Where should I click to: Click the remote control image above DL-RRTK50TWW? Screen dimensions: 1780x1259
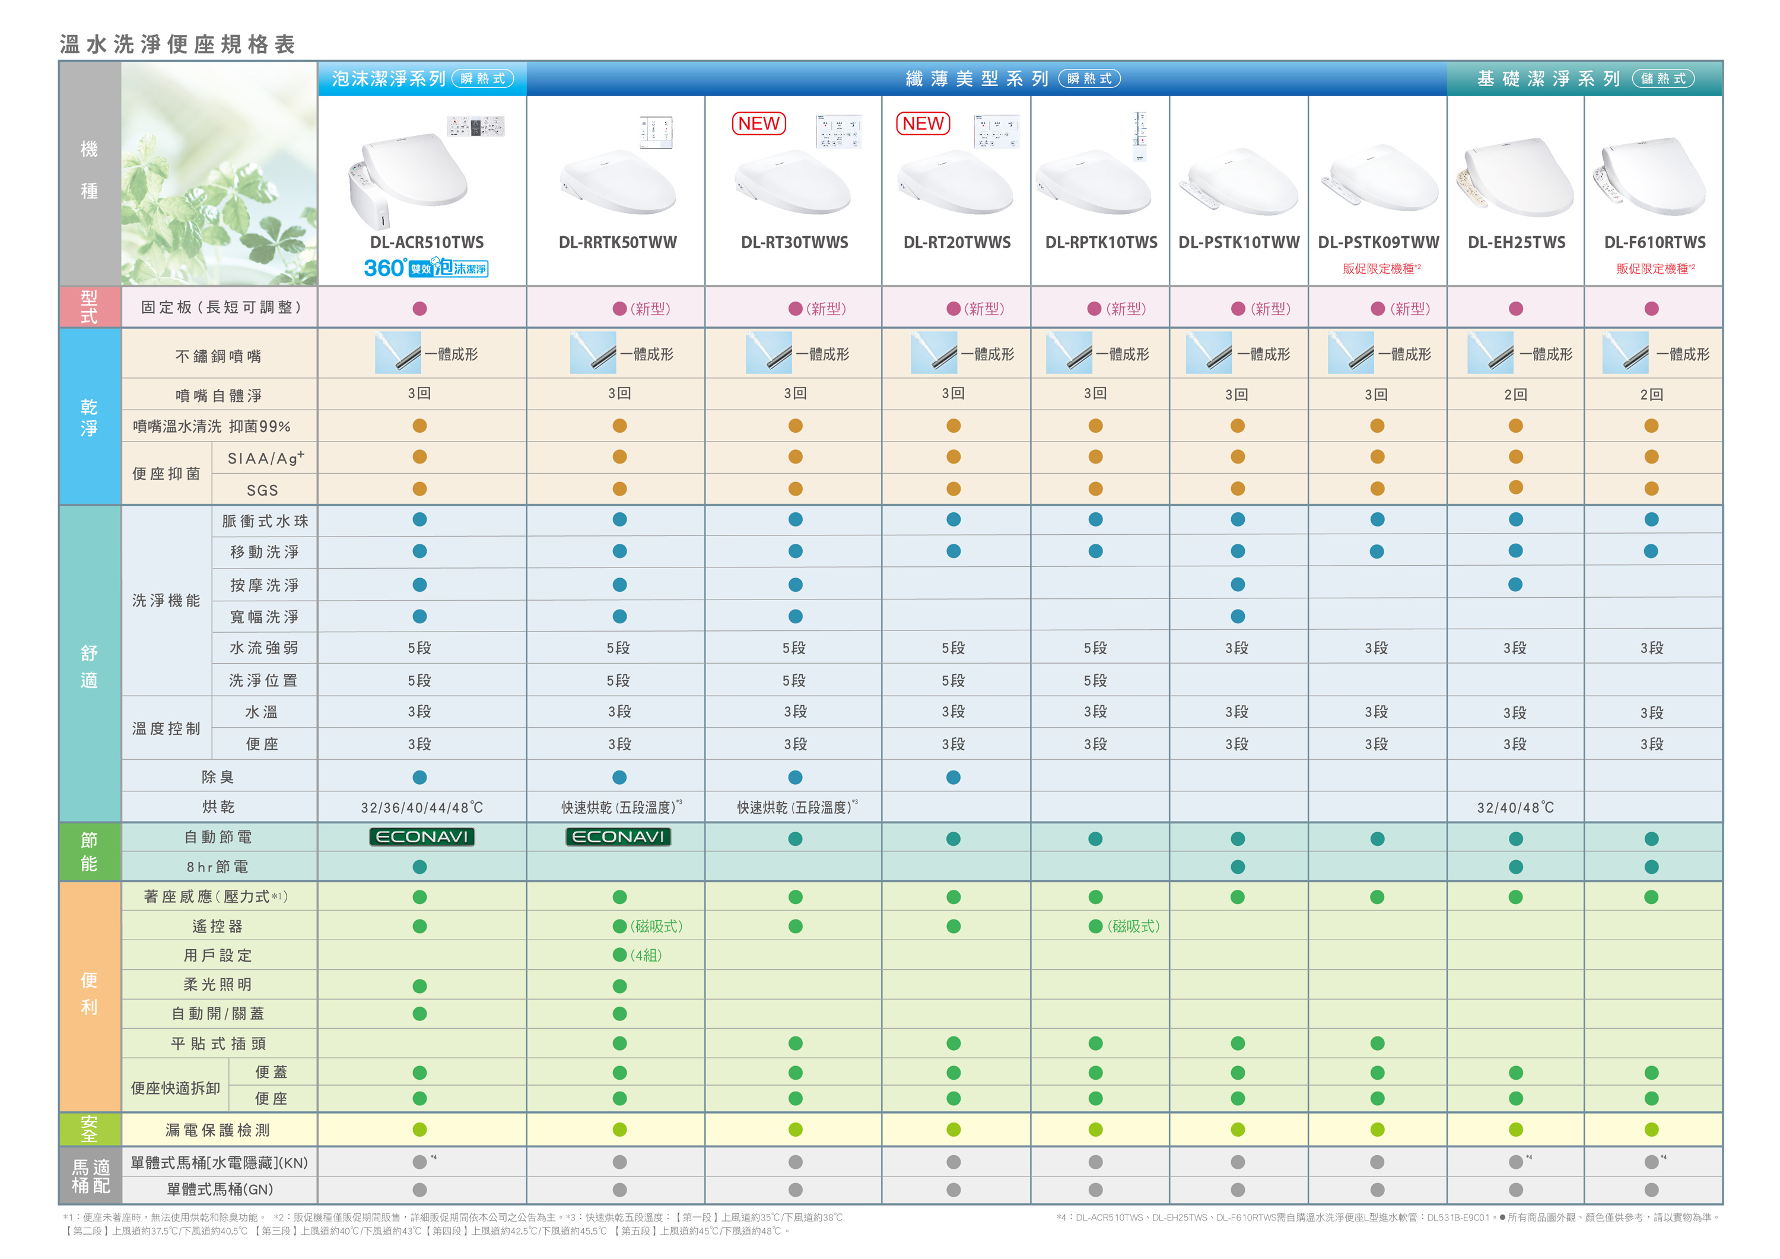[656, 132]
